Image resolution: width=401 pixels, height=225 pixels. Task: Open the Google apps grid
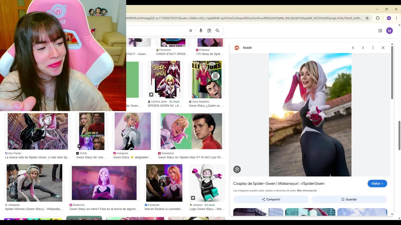pos(380,31)
